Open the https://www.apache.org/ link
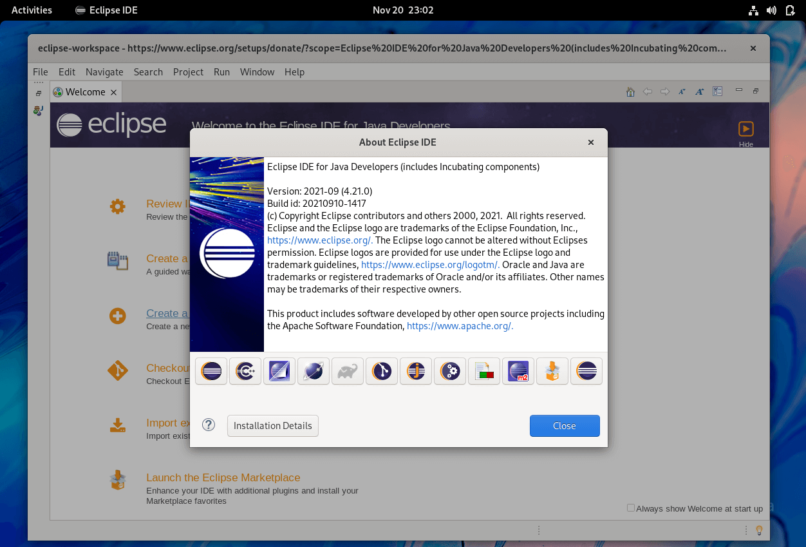806x547 pixels. [x=460, y=326]
